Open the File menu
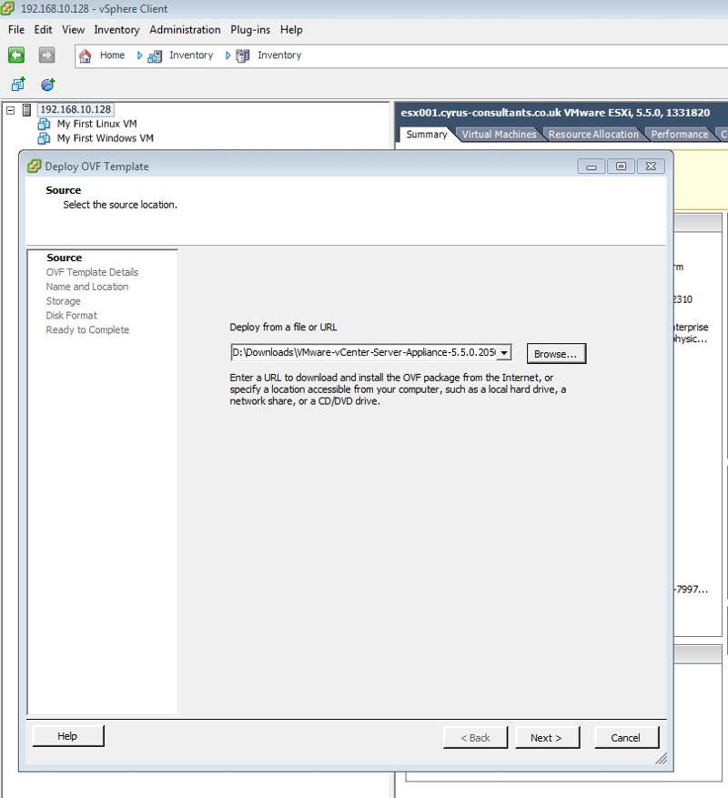 [16, 29]
